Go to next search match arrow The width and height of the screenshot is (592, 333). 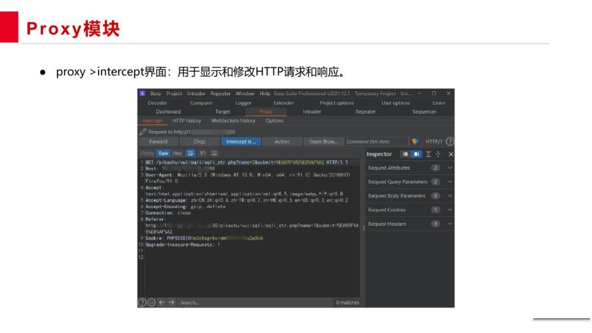coord(172,302)
